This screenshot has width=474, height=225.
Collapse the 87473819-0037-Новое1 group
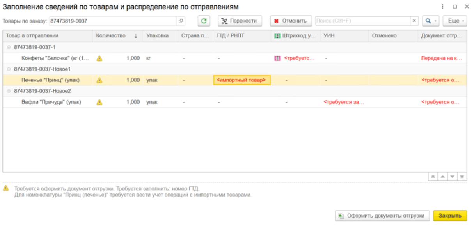tap(9, 69)
